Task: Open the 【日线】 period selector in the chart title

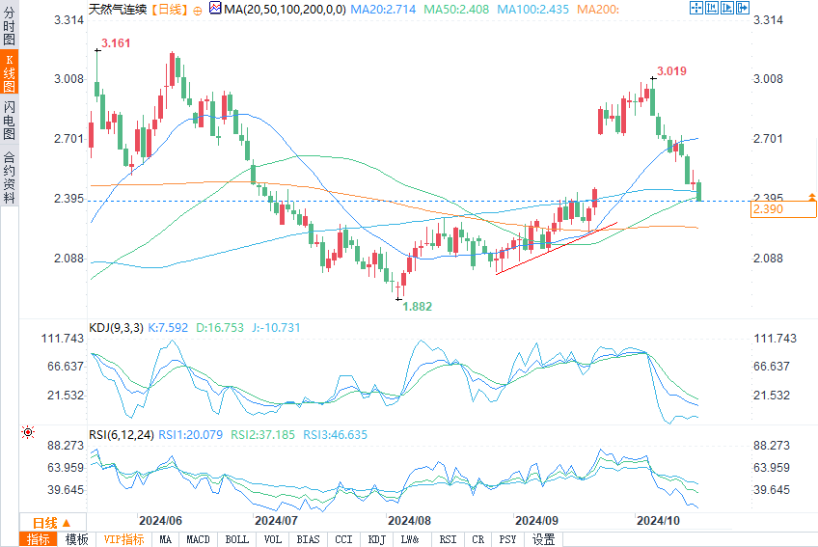Action: 170,10
